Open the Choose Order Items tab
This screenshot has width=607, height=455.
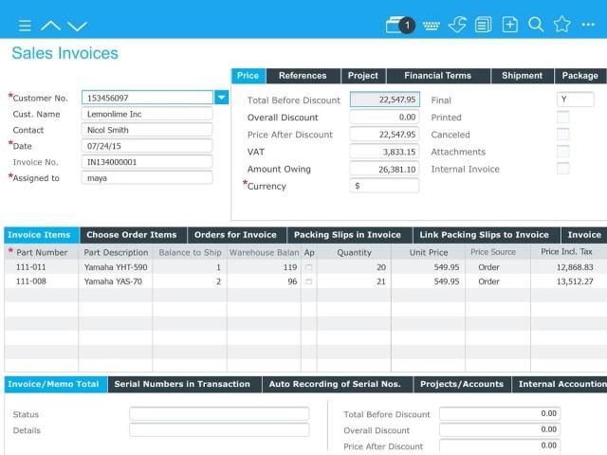point(131,235)
